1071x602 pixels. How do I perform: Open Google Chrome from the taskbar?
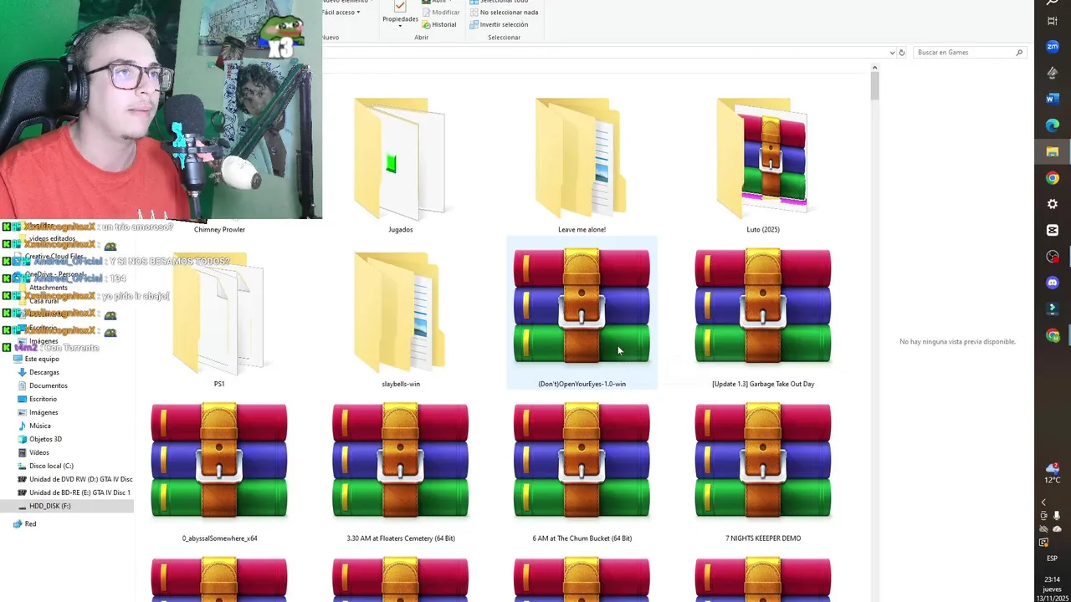point(1053,178)
